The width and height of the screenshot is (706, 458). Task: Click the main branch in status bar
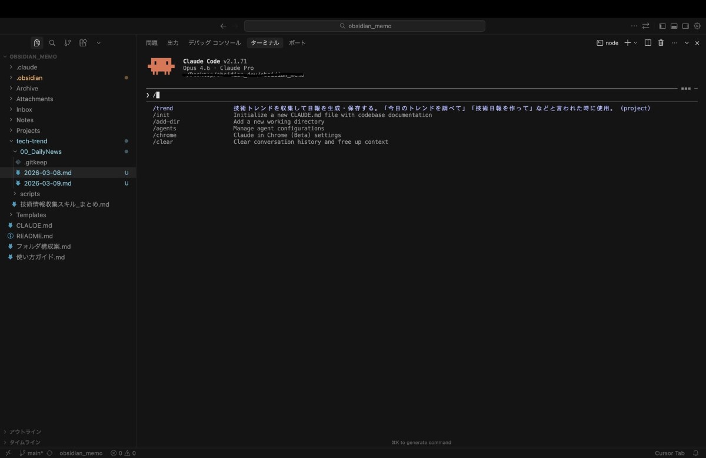(32, 453)
